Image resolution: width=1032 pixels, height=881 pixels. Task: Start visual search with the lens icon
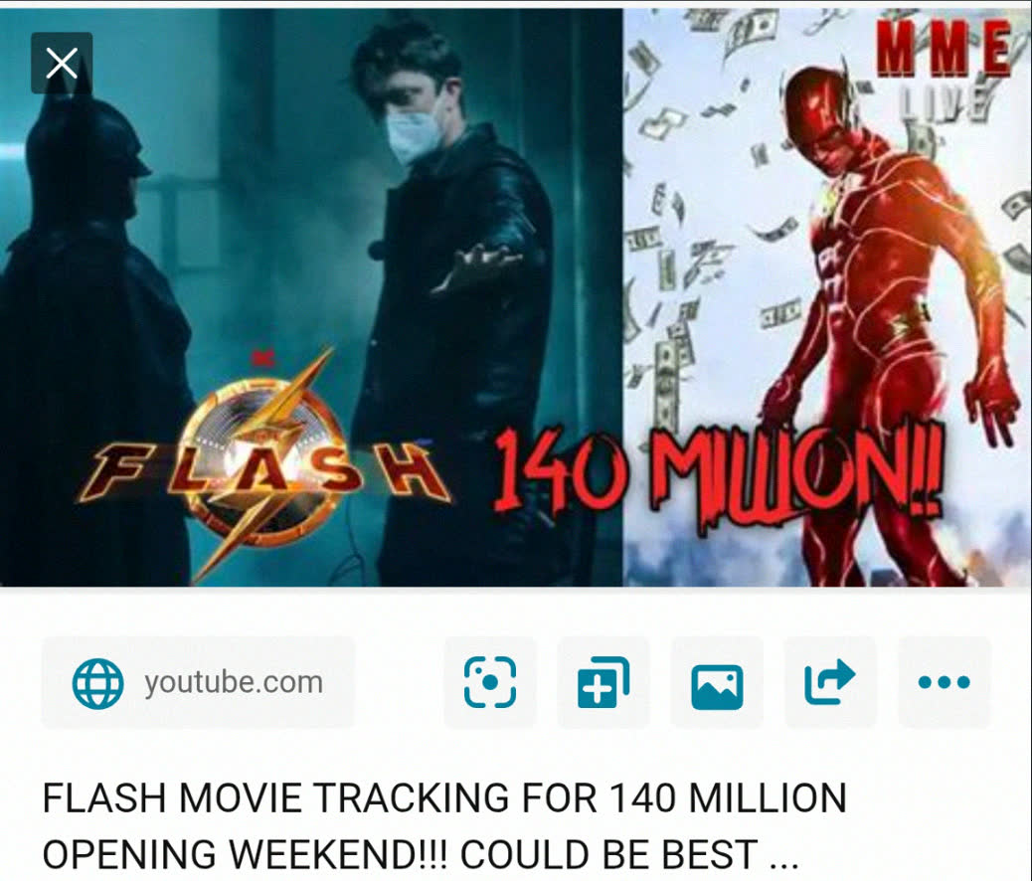click(490, 682)
